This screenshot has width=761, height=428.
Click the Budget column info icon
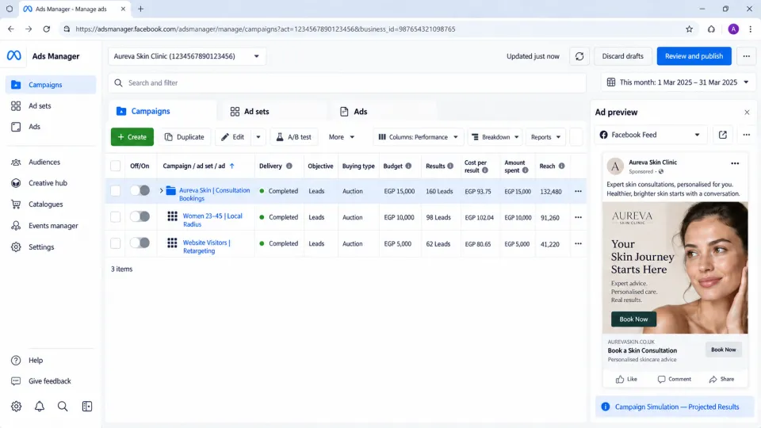(409, 166)
